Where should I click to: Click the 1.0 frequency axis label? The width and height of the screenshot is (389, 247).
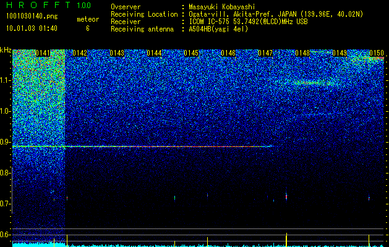(5, 111)
